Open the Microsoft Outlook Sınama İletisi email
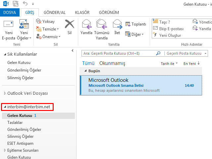 (x=140, y=85)
